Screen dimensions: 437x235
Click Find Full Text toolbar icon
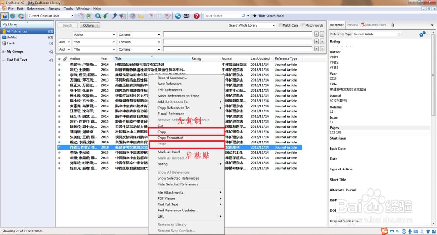click(x=123, y=16)
